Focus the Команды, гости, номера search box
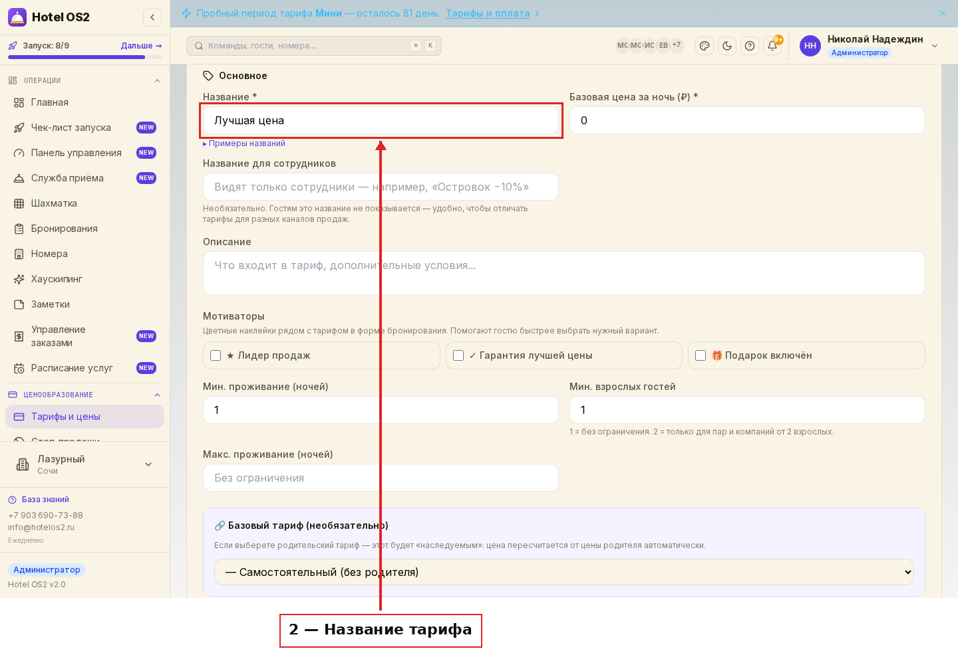Image resolution: width=958 pixels, height=663 pixels. pos(314,46)
